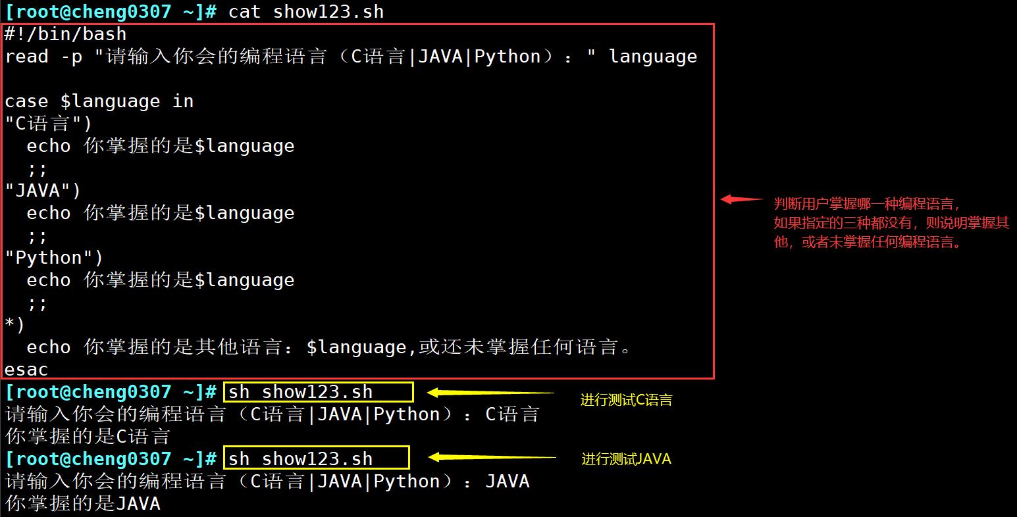This screenshot has height=517, width=1017.
Task: Click the "sh show123.sh" command preceding the JAVA test
Action: click(x=301, y=459)
